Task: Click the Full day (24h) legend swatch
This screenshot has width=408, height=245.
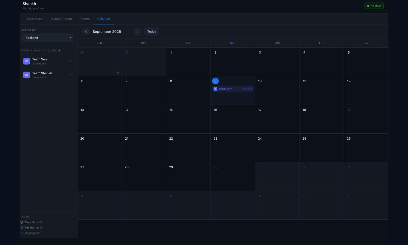Action: pyautogui.click(x=22, y=228)
